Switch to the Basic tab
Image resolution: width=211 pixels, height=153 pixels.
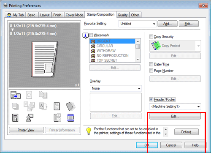(31, 15)
